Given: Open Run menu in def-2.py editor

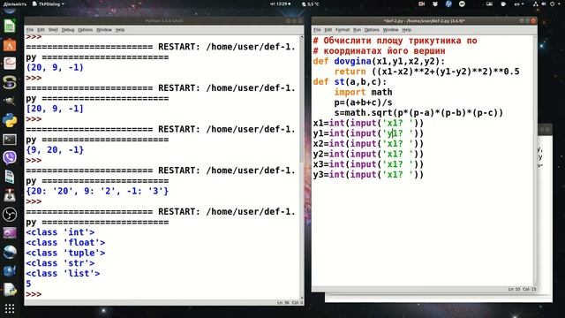Looking at the screenshot, I should (x=357, y=30).
